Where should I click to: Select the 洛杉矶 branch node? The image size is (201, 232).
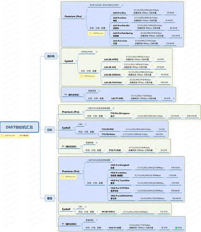pyautogui.click(x=51, y=56)
